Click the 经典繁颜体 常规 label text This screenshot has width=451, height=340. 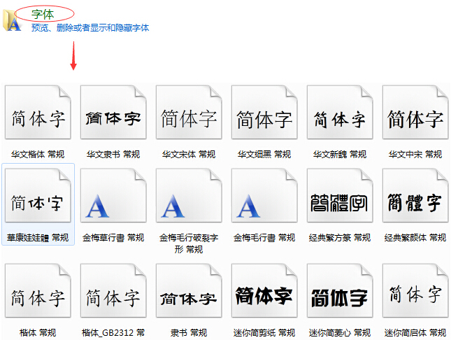click(x=415, y=238)
